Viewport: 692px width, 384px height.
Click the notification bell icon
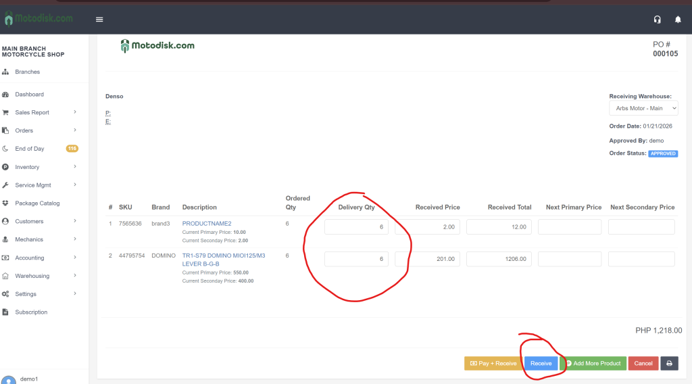(678, 20)
